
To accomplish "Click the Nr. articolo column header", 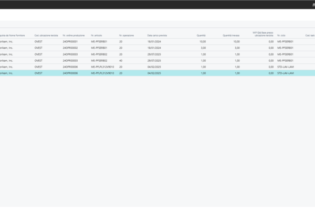I will coord(98,36).
